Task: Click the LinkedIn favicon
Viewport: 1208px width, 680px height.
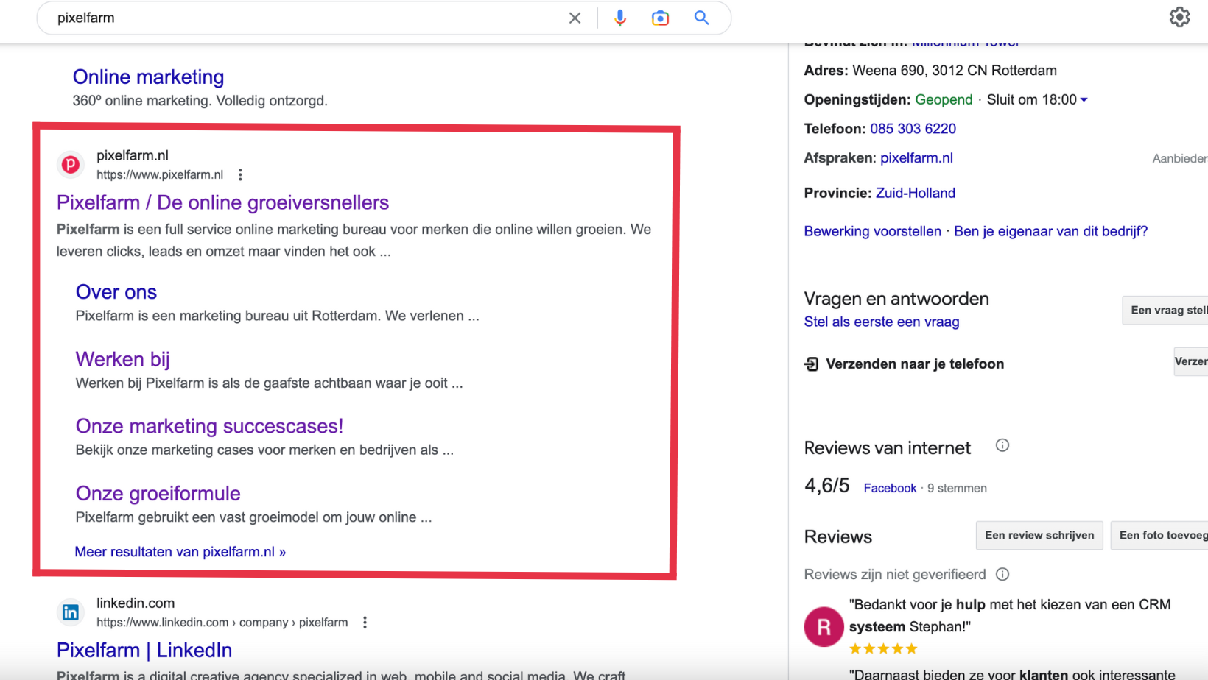Action: tap(71, 612)
